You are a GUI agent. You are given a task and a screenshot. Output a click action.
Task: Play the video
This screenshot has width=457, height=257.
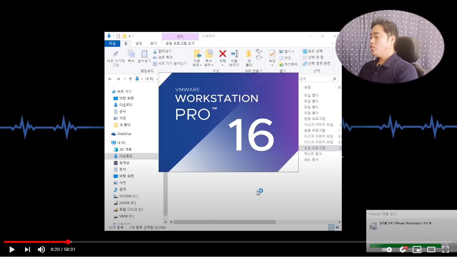coord(12,250)
